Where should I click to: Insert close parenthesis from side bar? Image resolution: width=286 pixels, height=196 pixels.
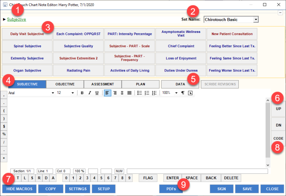click(4, 119)
